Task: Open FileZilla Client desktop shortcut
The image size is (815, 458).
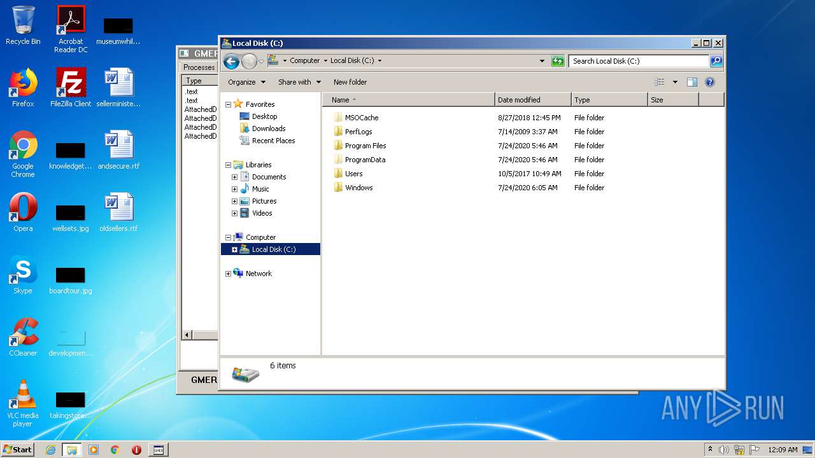Action: [x=71, y=88]
